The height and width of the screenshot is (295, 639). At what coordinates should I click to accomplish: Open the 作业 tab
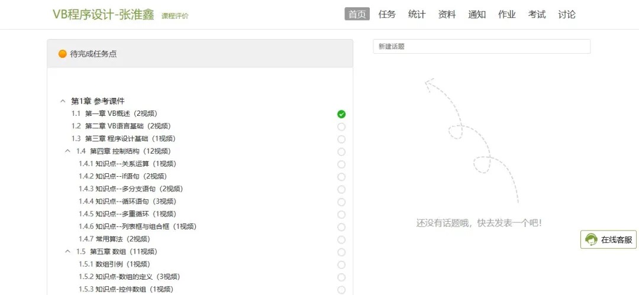pos(507,14)
